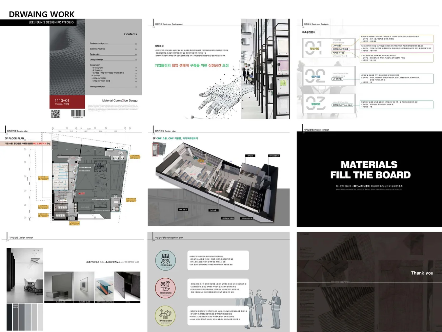Pick the lightest grey color swatch
The image size is (442, 332).
coord(40,317)
